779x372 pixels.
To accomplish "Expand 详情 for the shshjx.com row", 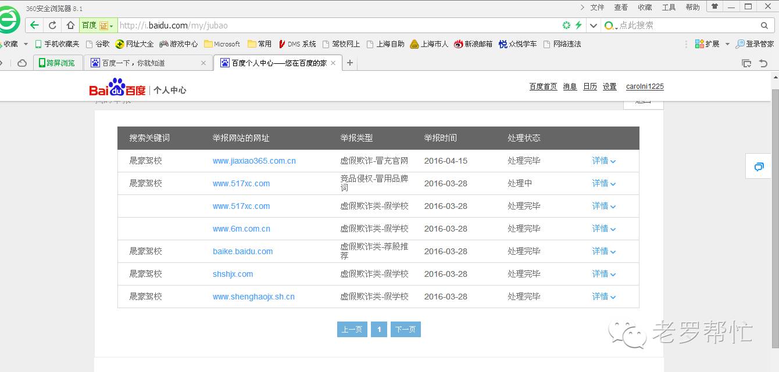I will click(603, 274).
